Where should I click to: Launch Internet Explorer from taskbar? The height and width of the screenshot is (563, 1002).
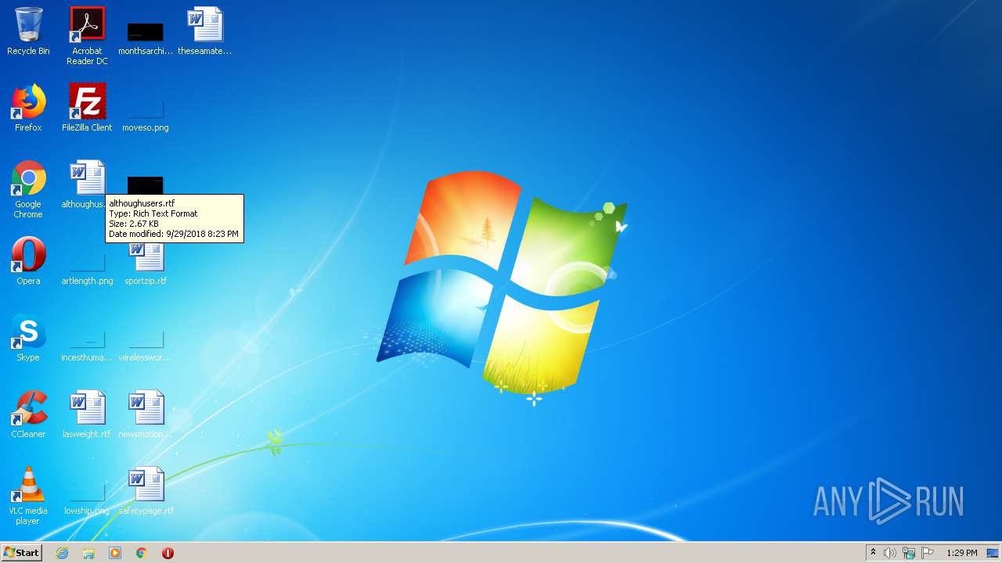coord(62,553)
